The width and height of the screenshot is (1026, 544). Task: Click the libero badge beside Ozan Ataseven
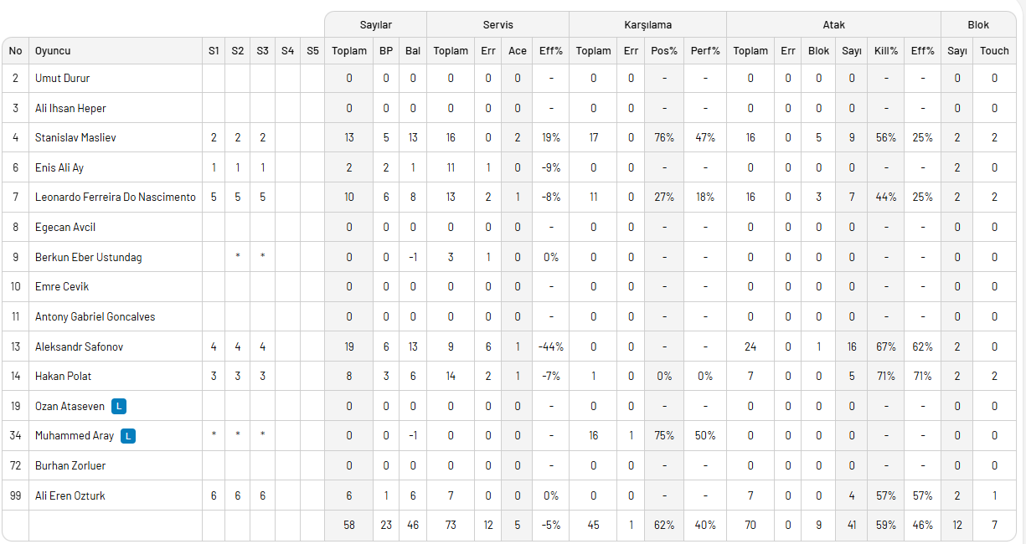tap(120, 406)
